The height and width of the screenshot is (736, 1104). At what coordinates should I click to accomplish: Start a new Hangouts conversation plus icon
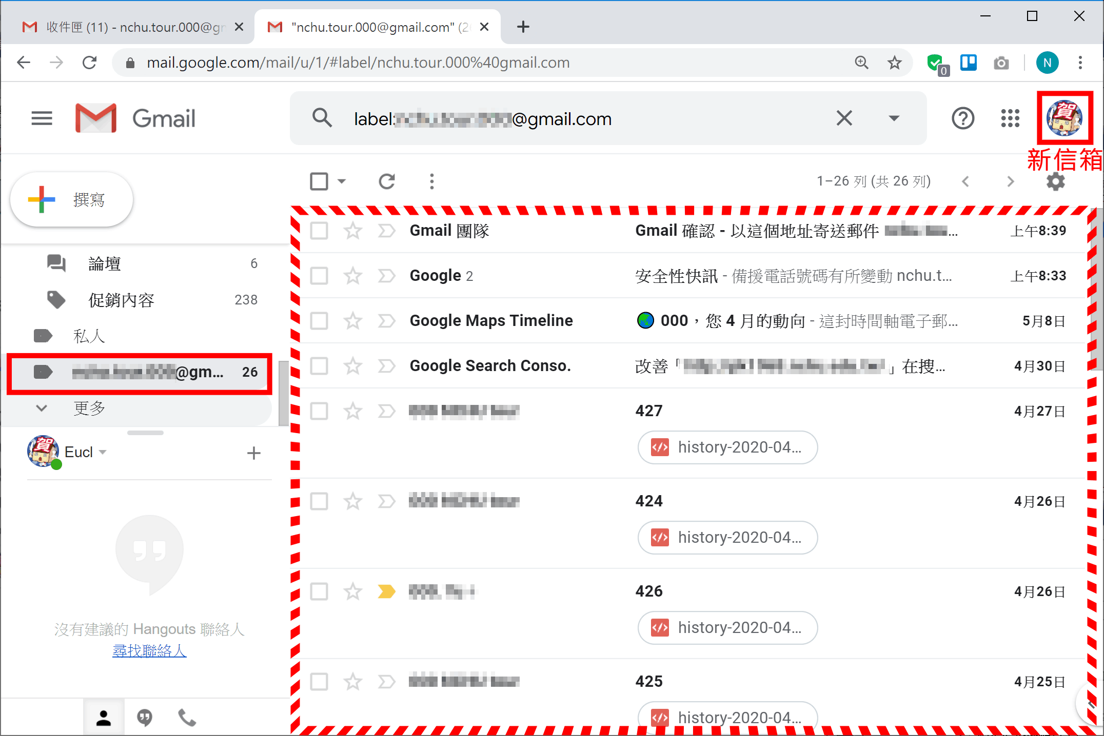pos(253,453)
